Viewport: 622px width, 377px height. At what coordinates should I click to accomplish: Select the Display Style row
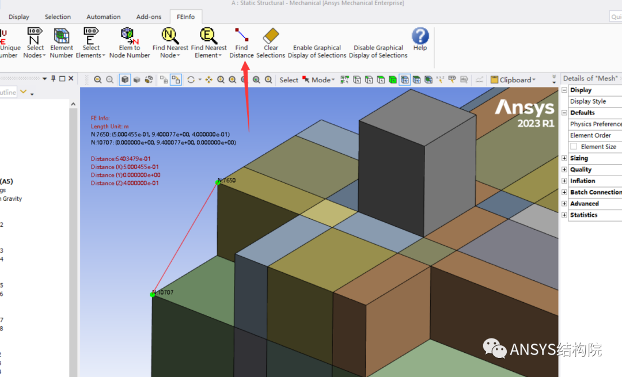pyautogui.click(x=595, y=101)
